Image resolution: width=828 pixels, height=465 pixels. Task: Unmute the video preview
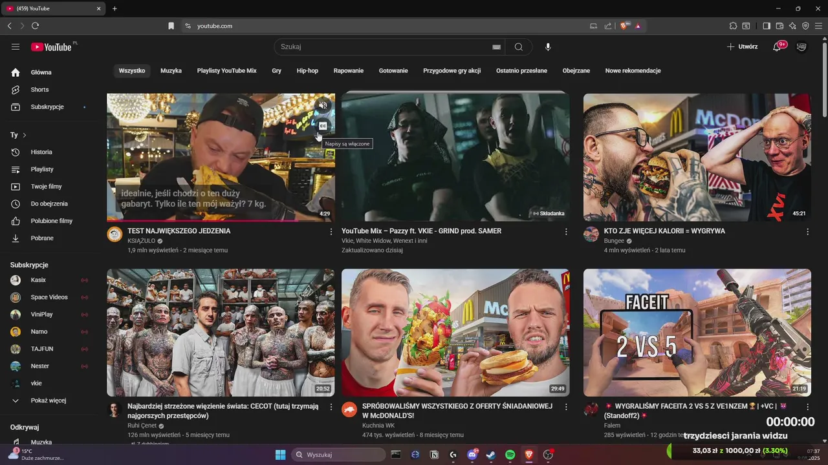[x=323, y=105]
